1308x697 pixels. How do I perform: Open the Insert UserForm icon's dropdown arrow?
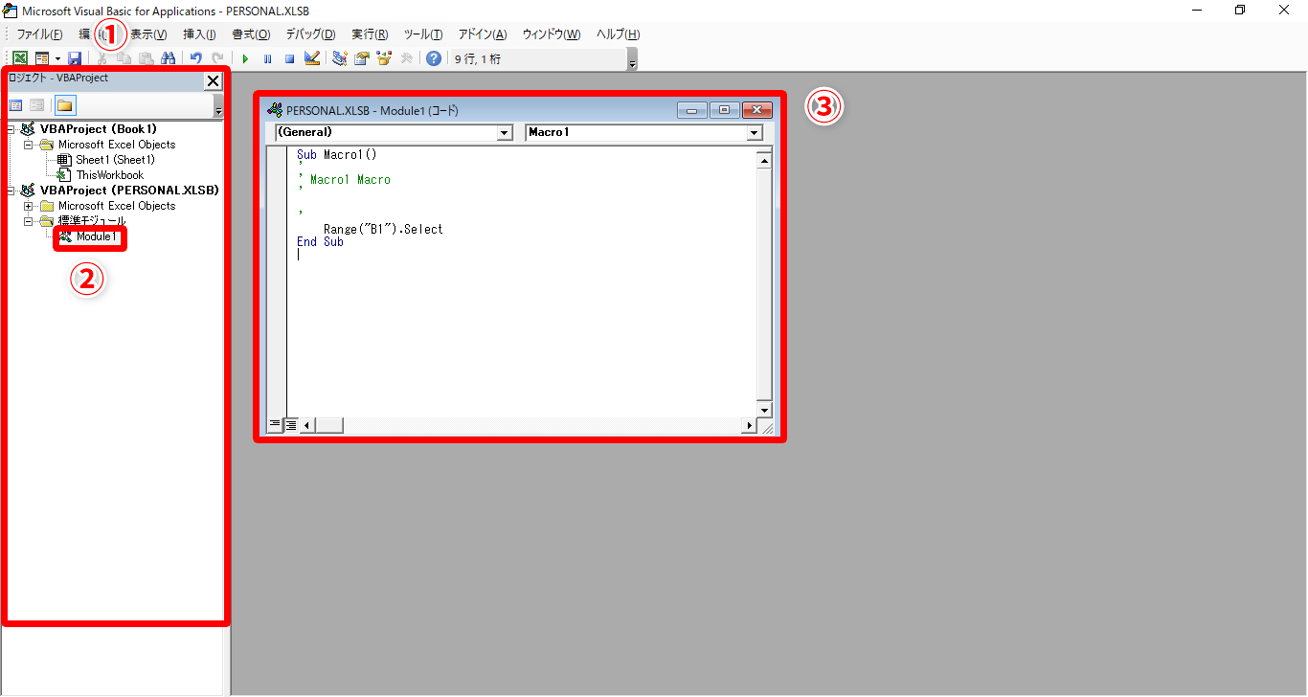pyautogui.click(x=57, y=58)
